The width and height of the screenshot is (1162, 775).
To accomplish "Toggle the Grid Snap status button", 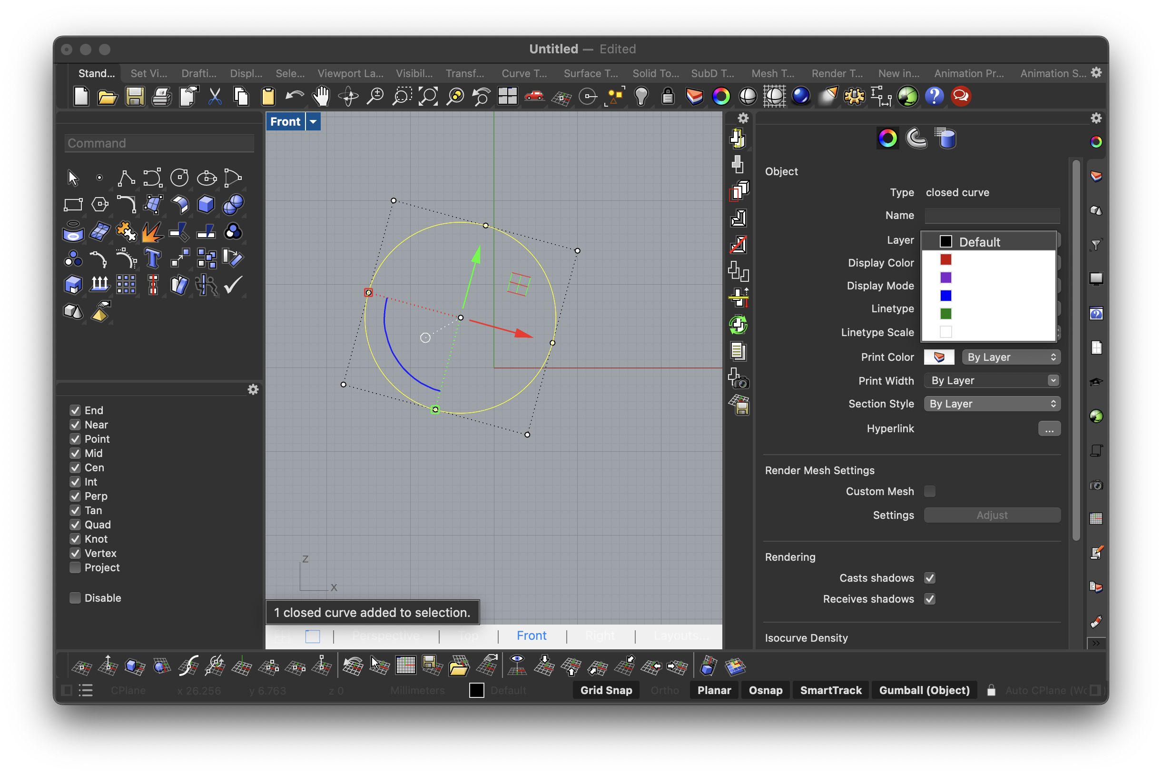I will (606, 690).
